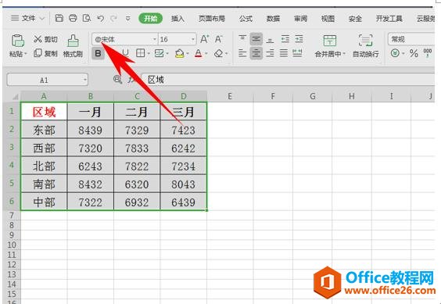Select column header E
The height and width of the screenshot is (304, 441).
pyautogui.click(x=230, y=96)
